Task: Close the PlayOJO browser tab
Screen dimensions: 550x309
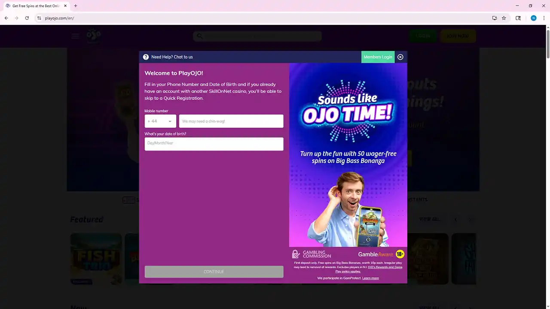Action: click(65, 6)
